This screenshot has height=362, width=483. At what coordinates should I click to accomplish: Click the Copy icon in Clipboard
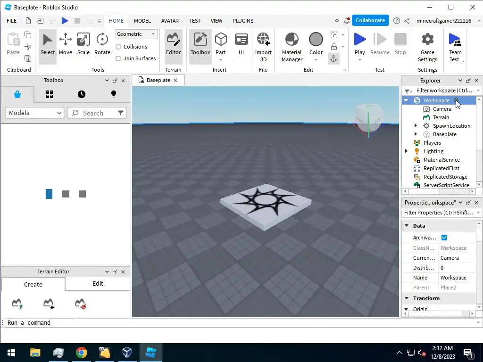pyautogui.click(x=28, y=35)
